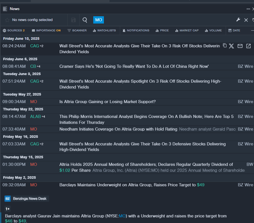This screenshot has width=254, height=223.
Task: Click the CAG ticker at 07:03:33AM
Action: [x=34, y=144]
